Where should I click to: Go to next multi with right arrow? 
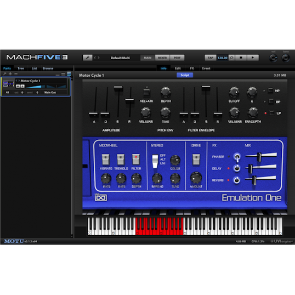[98, 58]
